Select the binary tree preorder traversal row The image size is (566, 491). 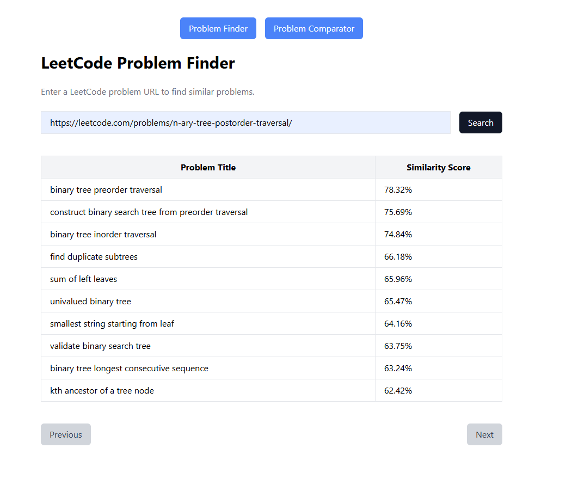(x=272, y=189)
